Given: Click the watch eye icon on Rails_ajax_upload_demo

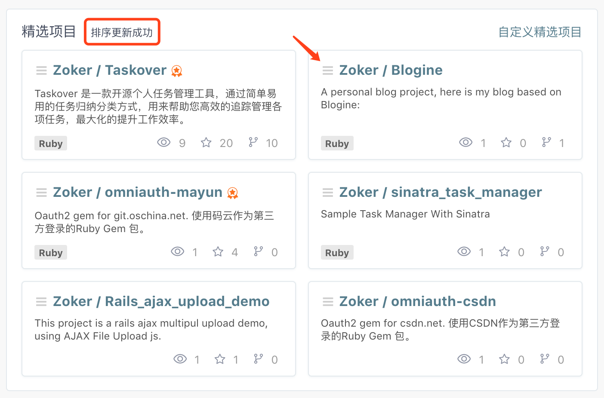Looking at the screenshot, I should click(x=180, y=359).
